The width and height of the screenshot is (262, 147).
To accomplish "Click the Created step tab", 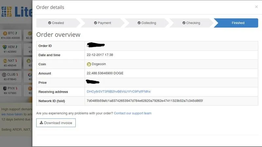I will point(58,23).
